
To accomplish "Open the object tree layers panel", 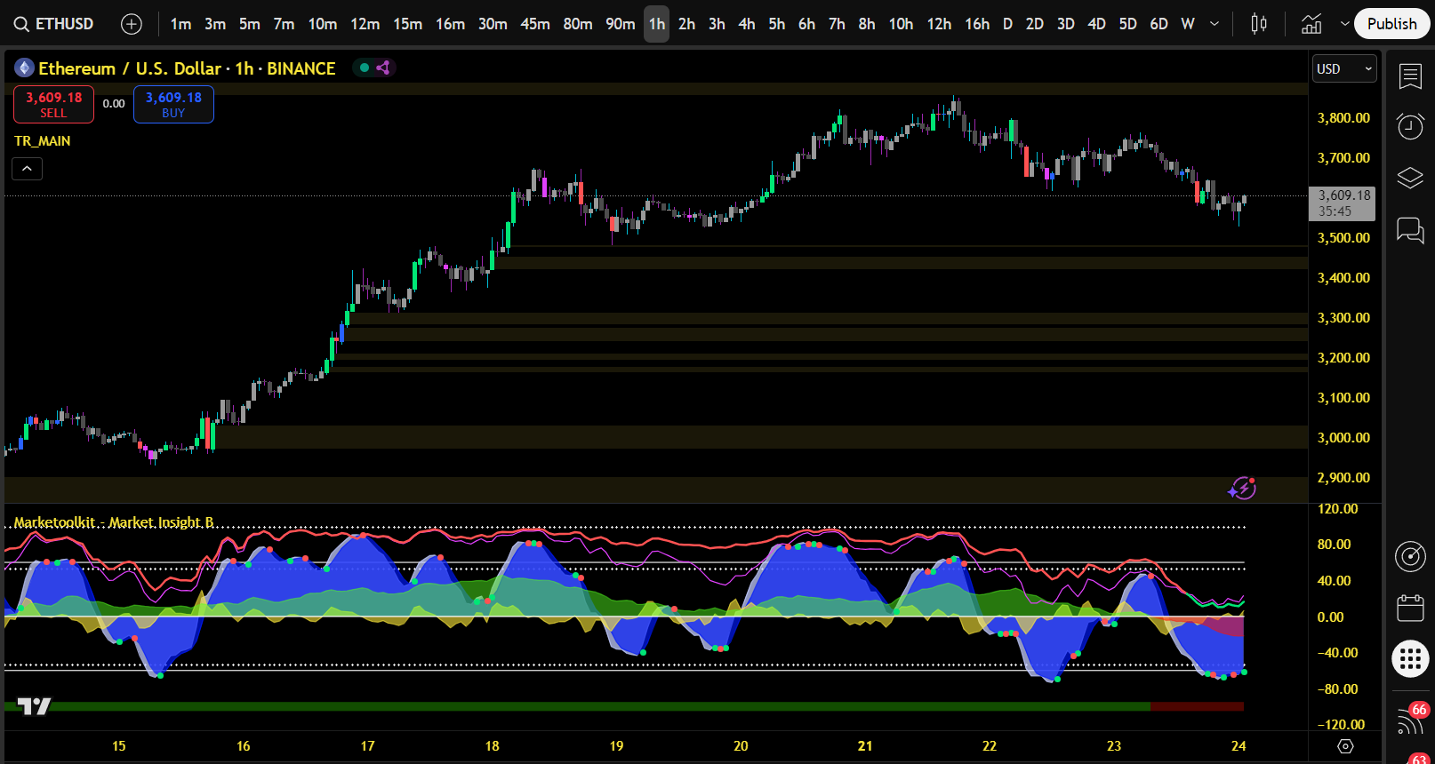I will (x=1410, y=178).
